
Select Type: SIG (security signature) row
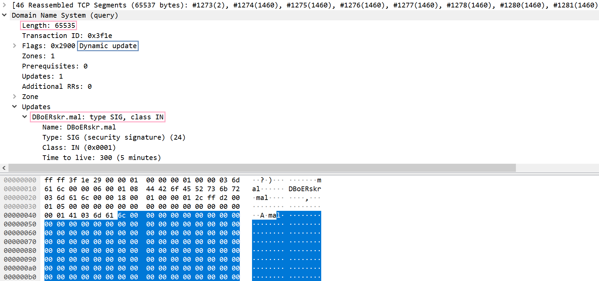tap(114, 137)
